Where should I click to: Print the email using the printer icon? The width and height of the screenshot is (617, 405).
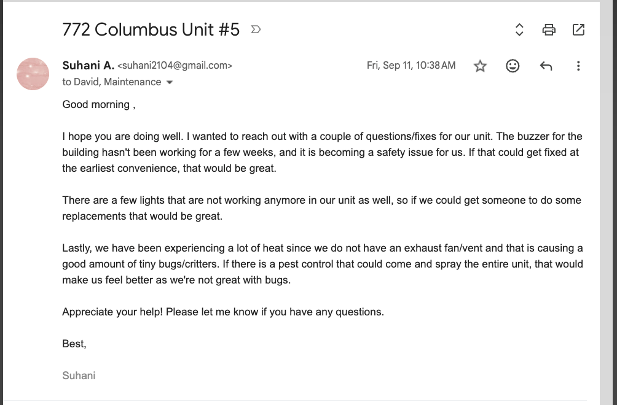pyautogui.click(x=549, y=29)
